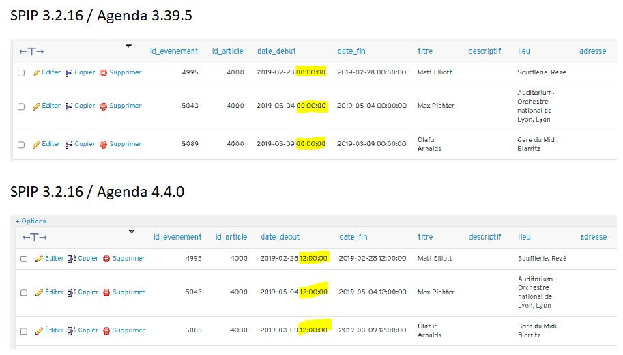Click Copier icon for Matt Elliott in top table

69,73
